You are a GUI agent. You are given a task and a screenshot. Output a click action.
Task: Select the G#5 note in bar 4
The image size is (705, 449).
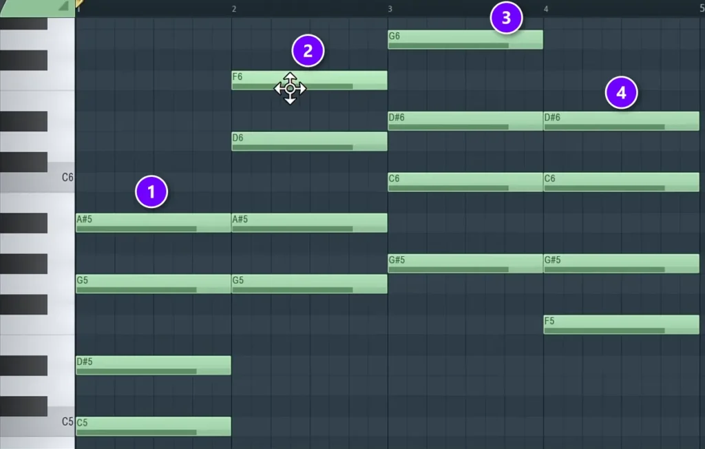(x=622, y=264)
